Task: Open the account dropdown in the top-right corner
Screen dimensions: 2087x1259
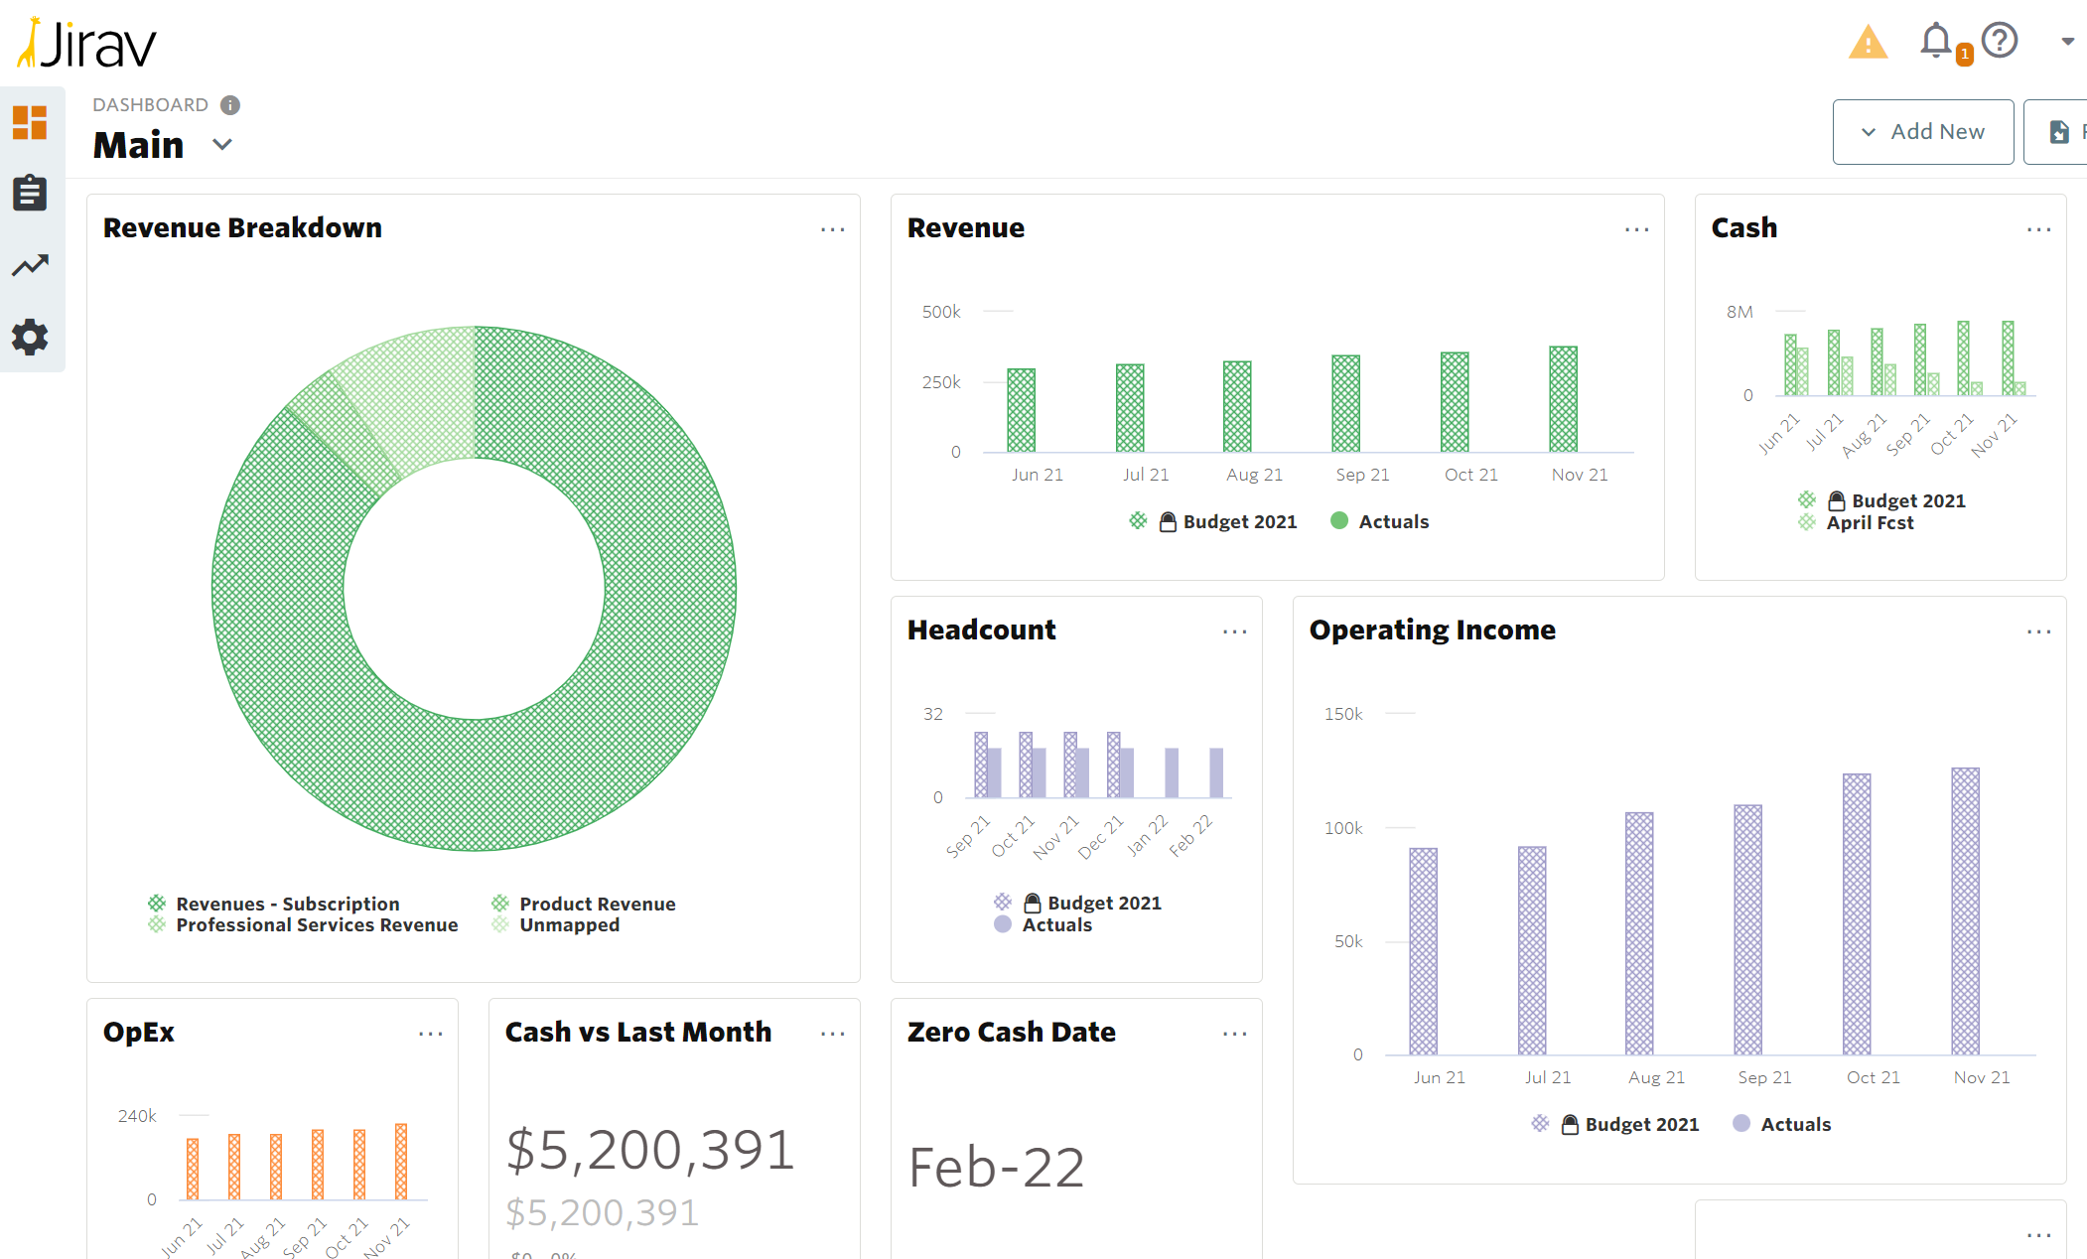Action: coord(2067,42)
